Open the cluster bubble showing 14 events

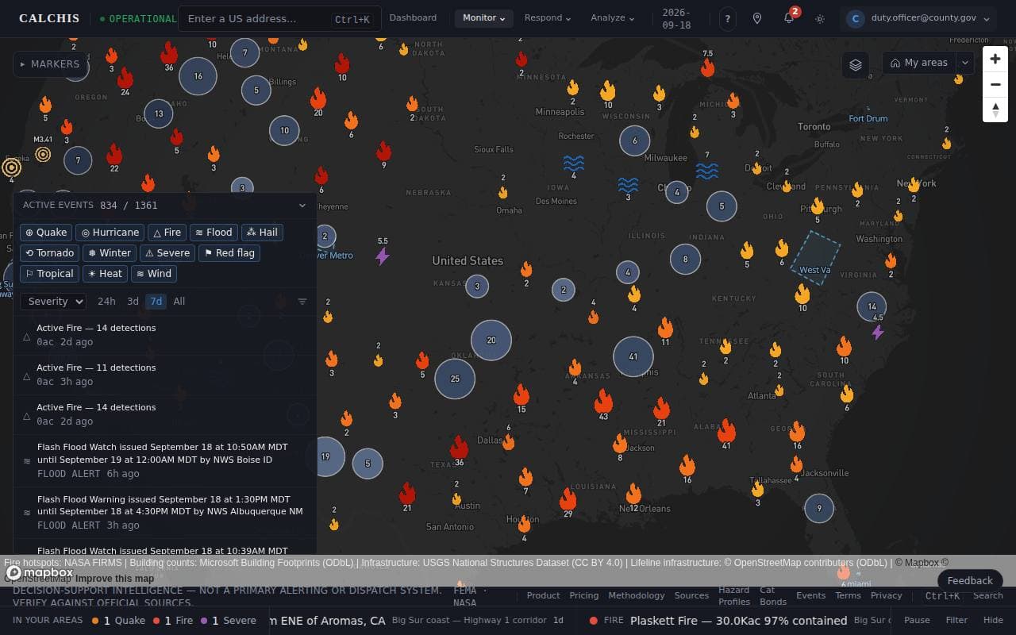click(872, 306)
